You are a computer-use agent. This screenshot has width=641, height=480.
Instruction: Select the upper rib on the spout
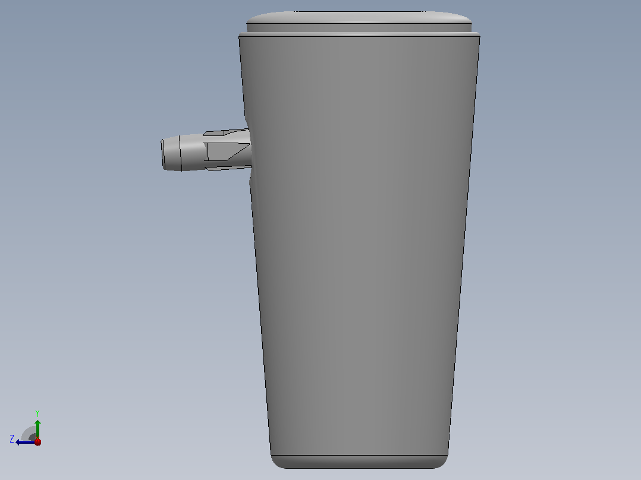(226, 132)
